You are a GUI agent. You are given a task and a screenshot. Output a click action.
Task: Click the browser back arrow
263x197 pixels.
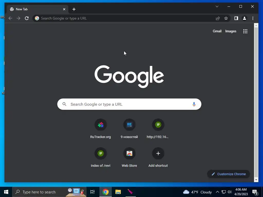(10, 18)
